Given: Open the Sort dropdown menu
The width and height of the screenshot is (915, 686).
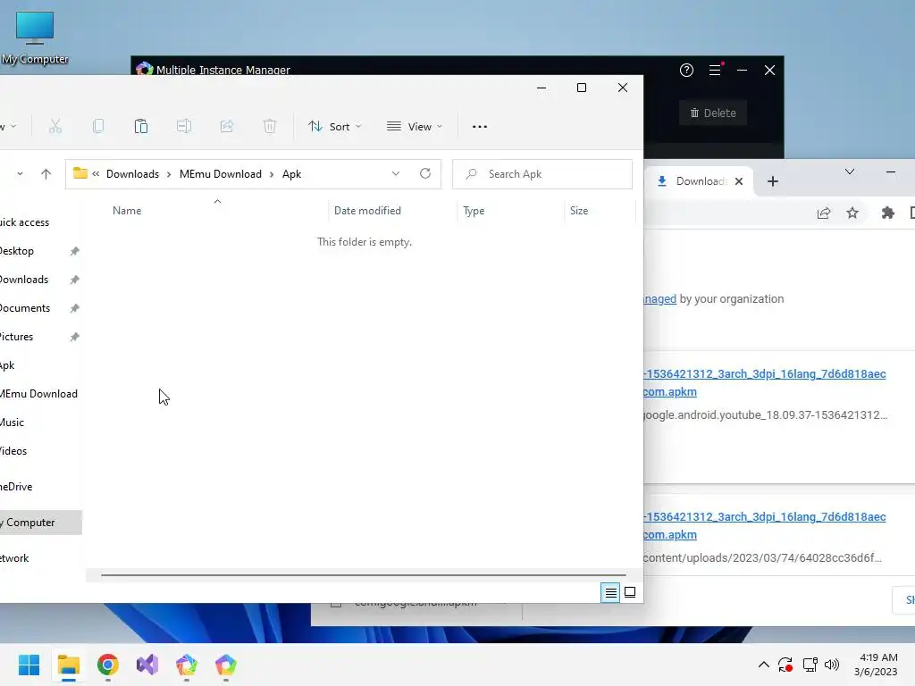Looking at the screenshot, I should pos(335,127).
